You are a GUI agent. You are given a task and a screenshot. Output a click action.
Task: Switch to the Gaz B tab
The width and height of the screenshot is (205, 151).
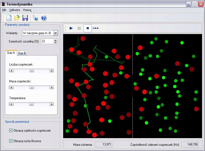click(x=22, y=53)
